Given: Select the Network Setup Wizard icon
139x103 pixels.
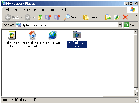Looking at the screenshot, I should [x=32, y=35].
